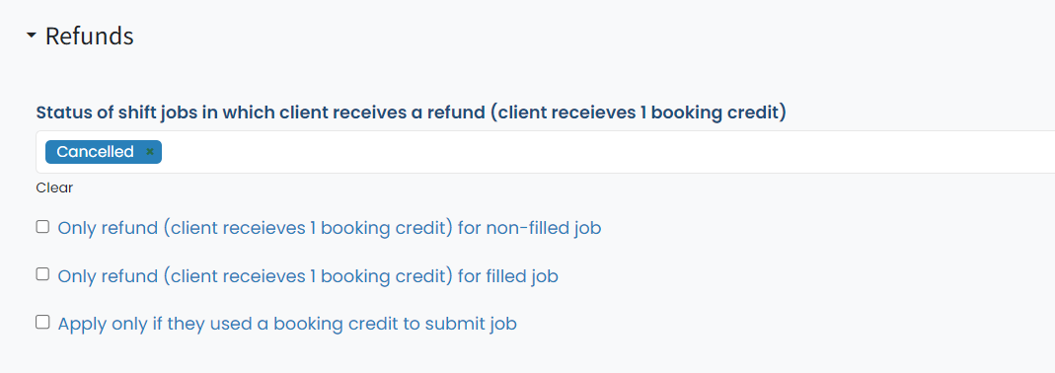This screenshot has height=373, width=1055.
Task: Enable refund only for non-filled job checkbox
Action: point(42,227)
